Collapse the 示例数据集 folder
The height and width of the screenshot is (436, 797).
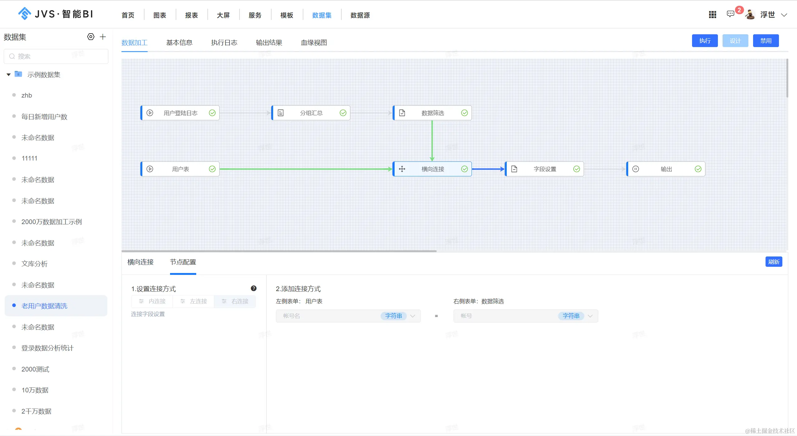(9, 74)
